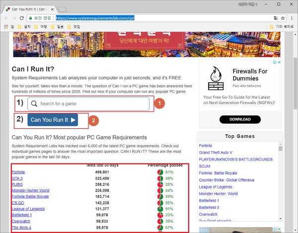Open Fortnite Battle Royale table link
The width and height of the screenshot is (298, 233).
pyautogui.click(x=30, y=196)
